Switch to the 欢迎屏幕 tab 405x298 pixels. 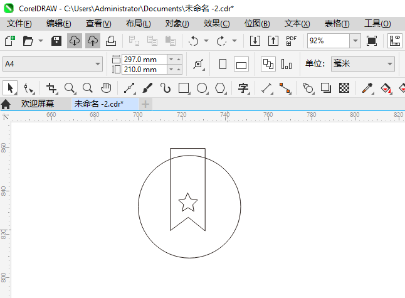point(38,104)
